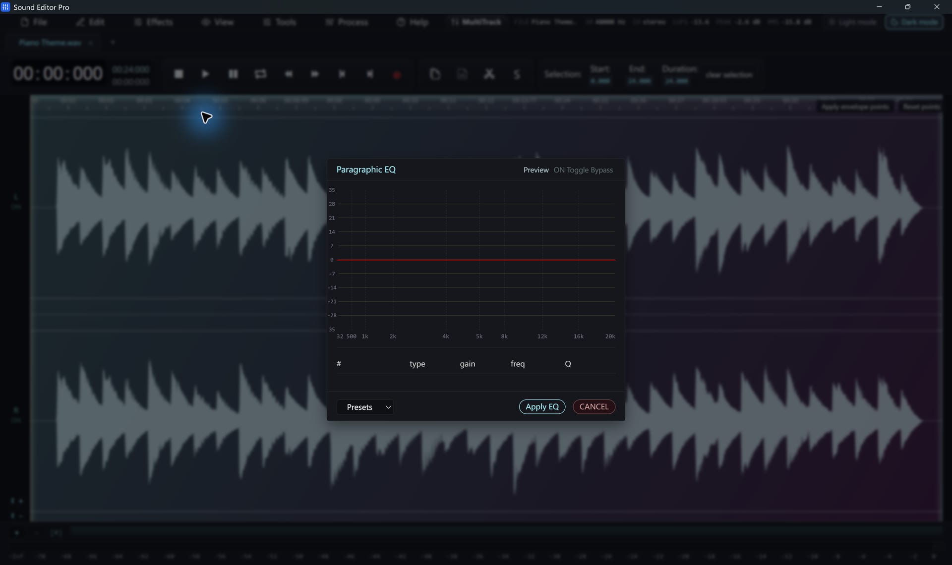Open the Presets dropdown
The width and height of the screenshot is (952, 565).
click(x=365, y=407)
